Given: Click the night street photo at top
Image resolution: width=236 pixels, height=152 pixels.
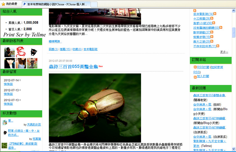Looking at the screenshot, I should [95, 16].
